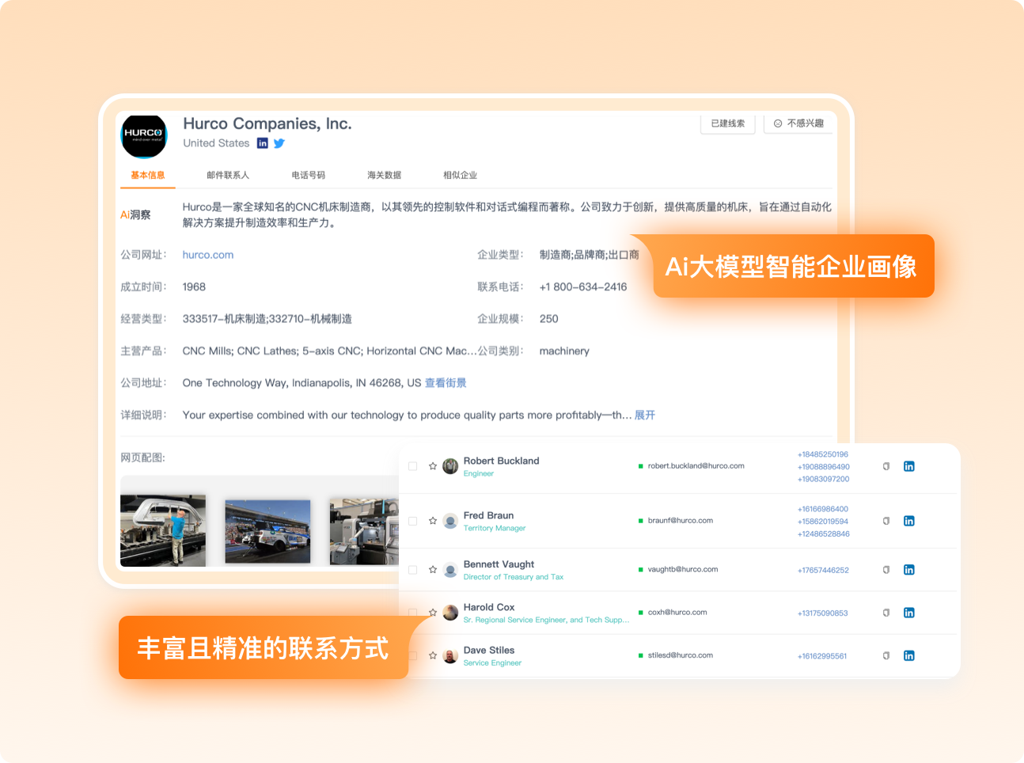Tick the checkbox for Dave Stiles
Viewport: 1024px width, 763px height.
[412, 655]
